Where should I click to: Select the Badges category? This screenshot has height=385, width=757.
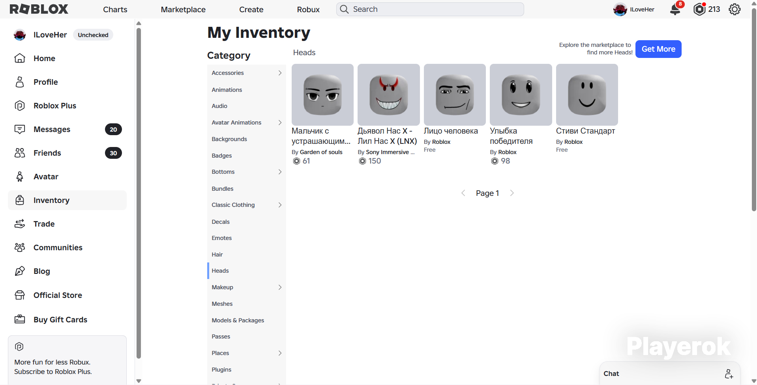click(x=247, y=156)
